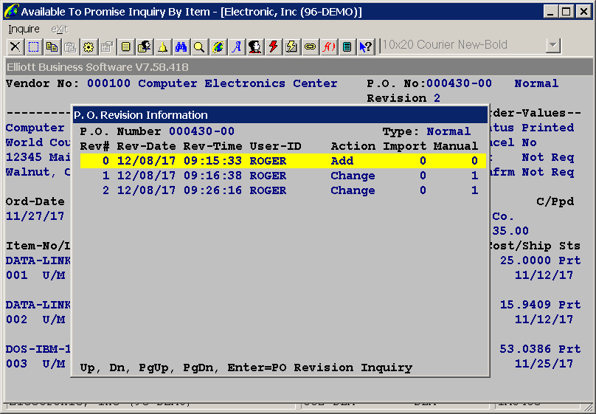The width and height of the screenshot is (596, 414).
Task: Click Computer Electronics Center vendor name
Action: [x=238, y=83]
